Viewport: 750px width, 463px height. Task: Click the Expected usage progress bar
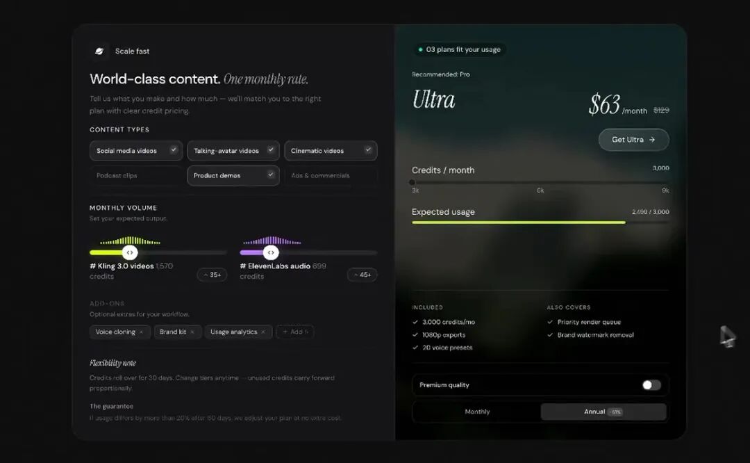[x=540, y=222]
